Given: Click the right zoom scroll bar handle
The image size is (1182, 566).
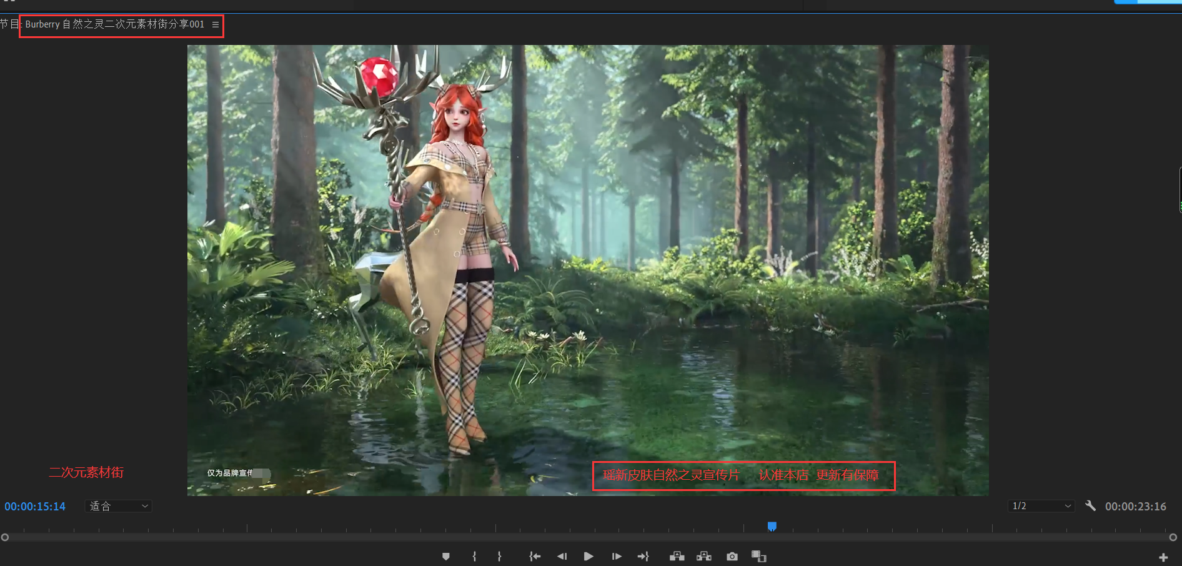Looking at the screenshot, I should (x=1173, y=537).
